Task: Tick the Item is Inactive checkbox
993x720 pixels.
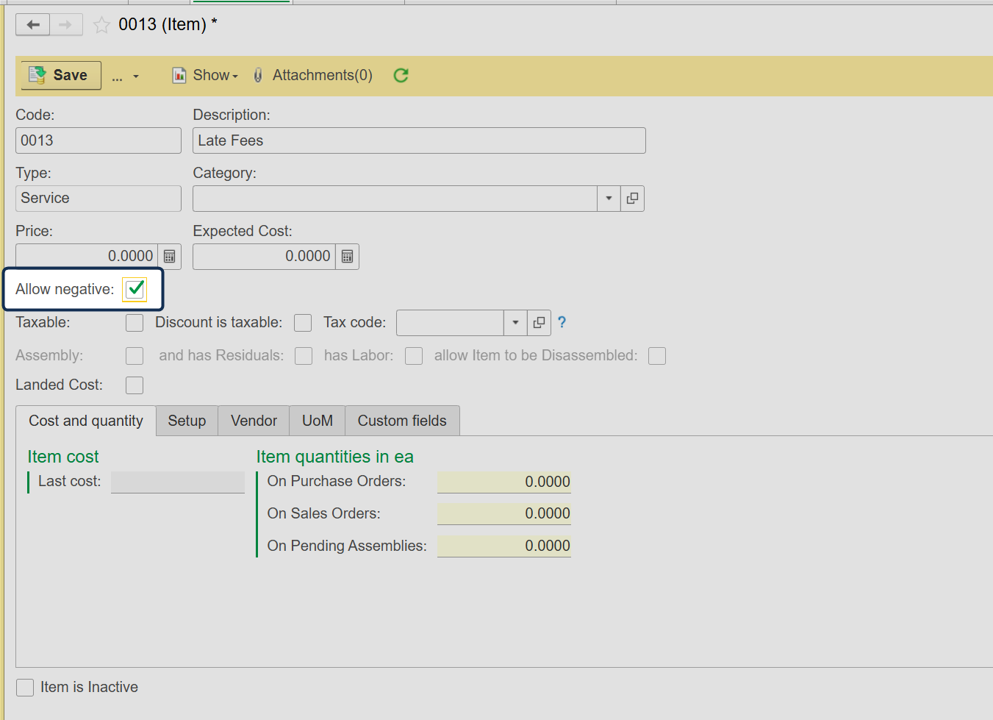Action: (25, 688)
